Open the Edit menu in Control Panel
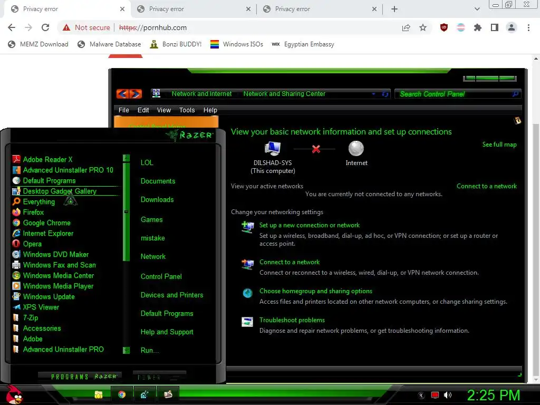This screenshot has height=405, width=540. coord(143,110)
